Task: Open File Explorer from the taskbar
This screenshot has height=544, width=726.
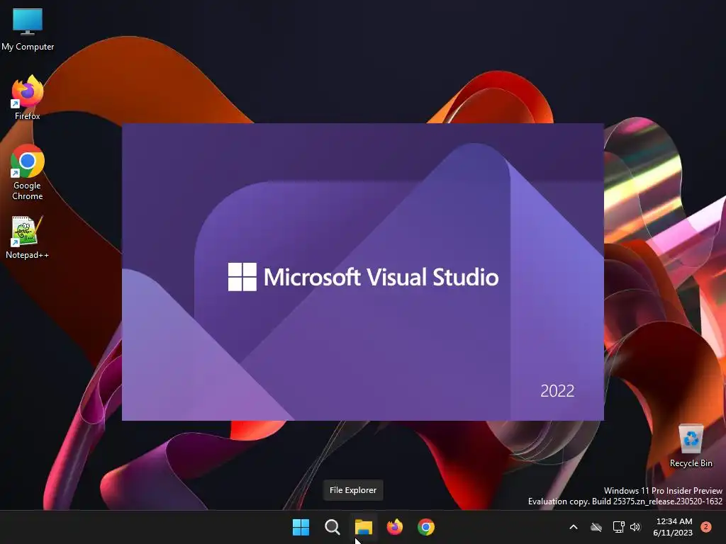Action: (364, 527)
